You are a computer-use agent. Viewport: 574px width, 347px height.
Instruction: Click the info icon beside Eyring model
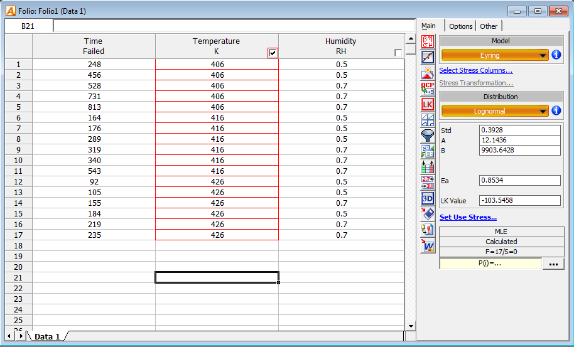click(x=556, y=55)
